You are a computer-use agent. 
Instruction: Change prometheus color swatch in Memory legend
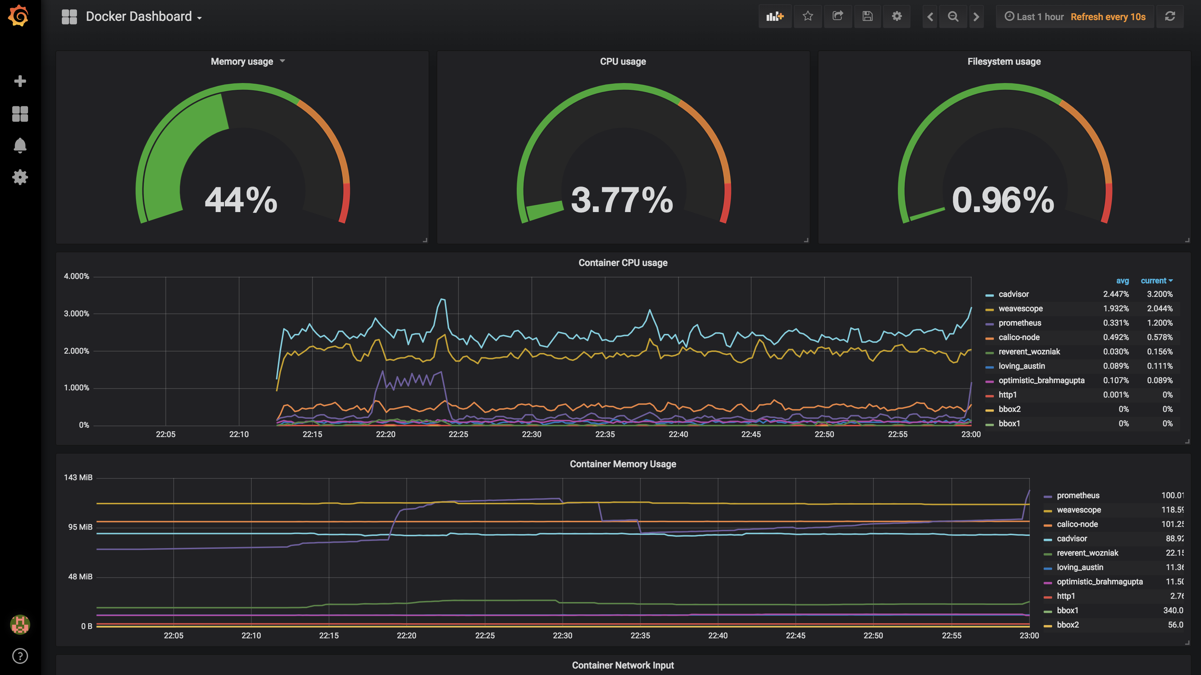[x=1047, y=496]
